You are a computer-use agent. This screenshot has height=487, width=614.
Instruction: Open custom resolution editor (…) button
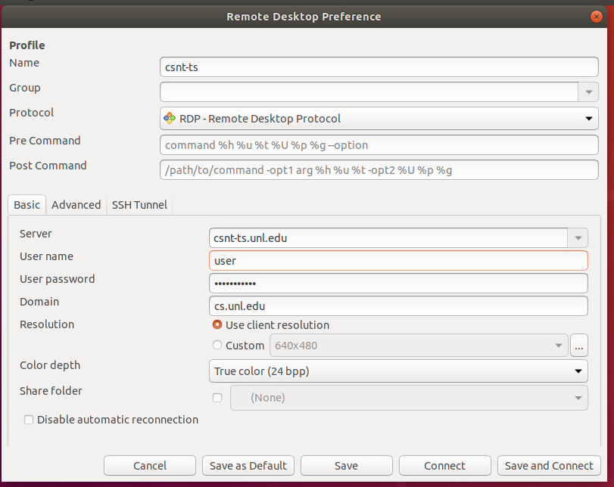click(579, 346)
